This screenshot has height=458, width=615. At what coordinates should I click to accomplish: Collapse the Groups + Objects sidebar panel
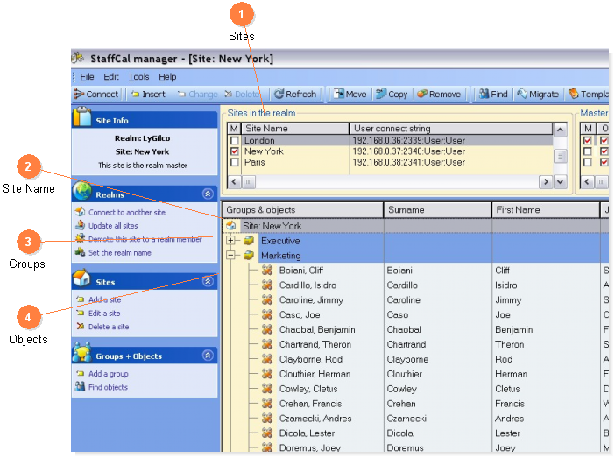208,355
